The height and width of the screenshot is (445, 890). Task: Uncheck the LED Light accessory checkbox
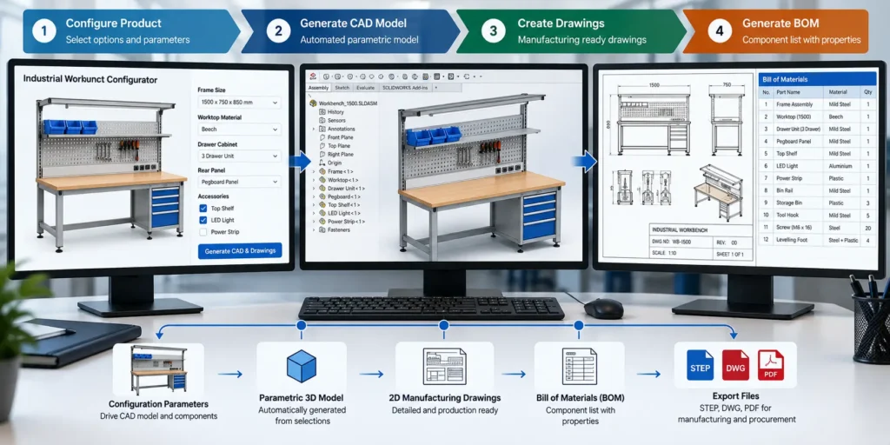click(203, 220)
